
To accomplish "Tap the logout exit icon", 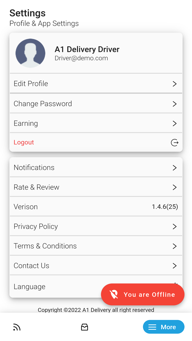I will pyautogui.click(x=174, y=143).
